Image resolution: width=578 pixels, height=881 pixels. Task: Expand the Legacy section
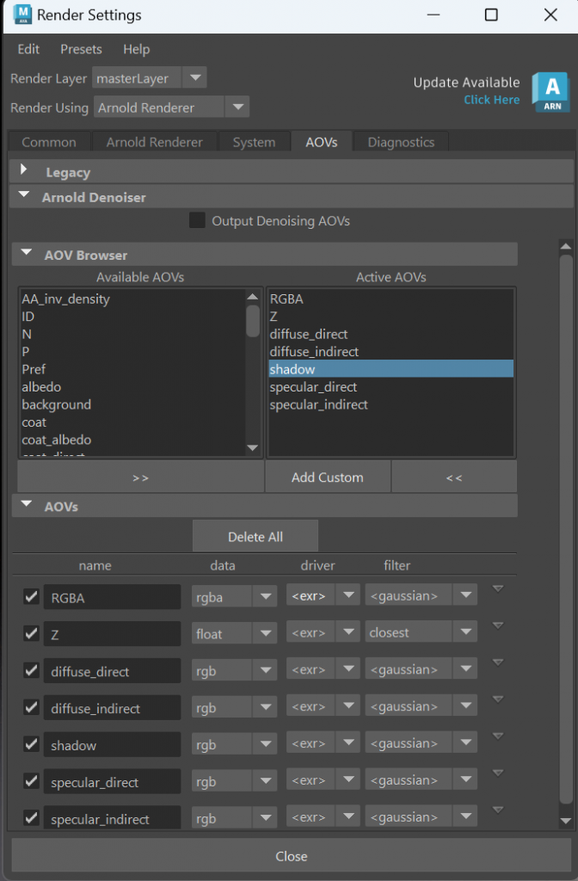[x=23, y=169]
